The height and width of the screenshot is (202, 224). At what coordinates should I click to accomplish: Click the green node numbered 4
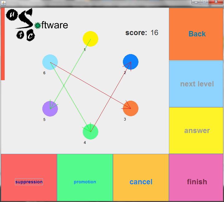pyautogui.click(x=91, y=132)
